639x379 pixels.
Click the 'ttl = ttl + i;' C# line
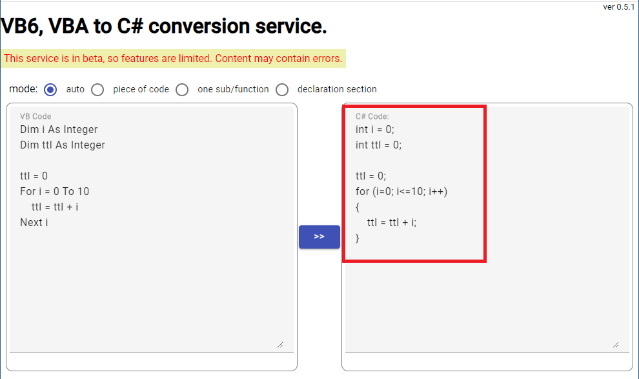392,223
